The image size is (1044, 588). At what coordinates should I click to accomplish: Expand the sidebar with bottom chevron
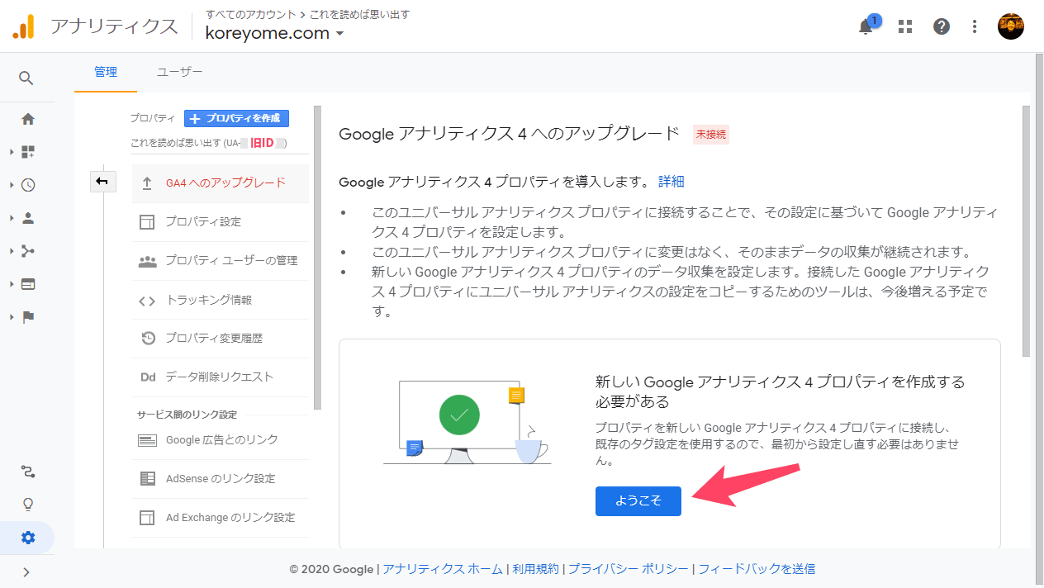[x=26, y=571]
